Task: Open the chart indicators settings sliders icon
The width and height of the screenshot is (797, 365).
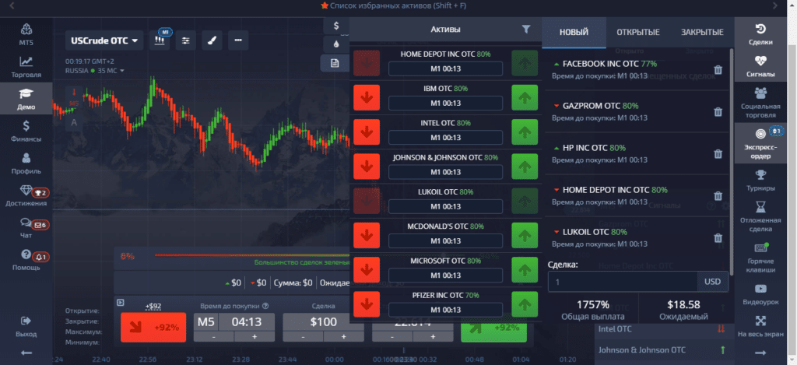Action: coord(185,40)
